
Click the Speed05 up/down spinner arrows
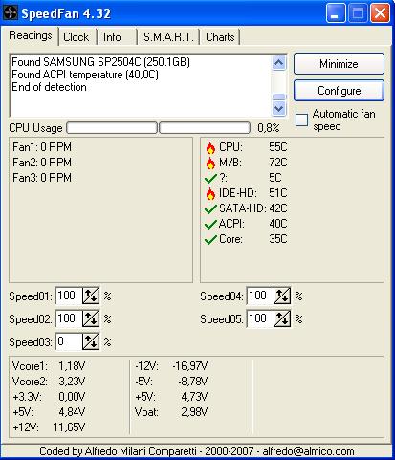coord(282,319)
